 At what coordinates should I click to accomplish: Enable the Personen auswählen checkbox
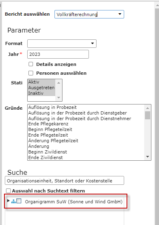tap(31, 73)
